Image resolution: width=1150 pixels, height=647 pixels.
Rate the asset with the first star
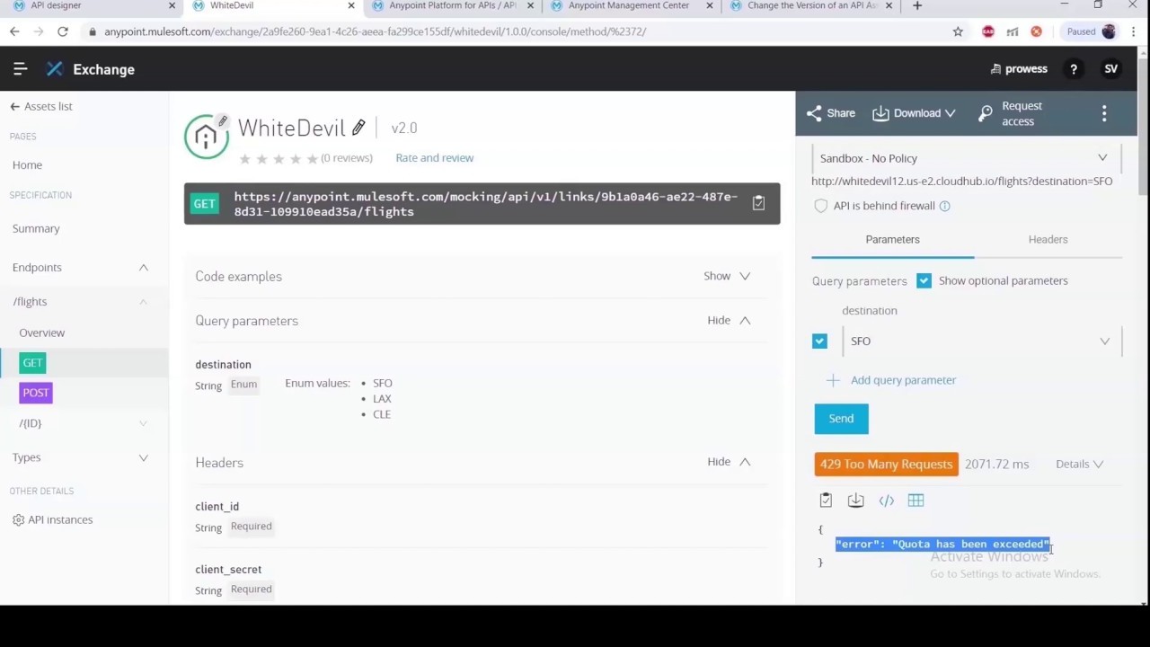[244, 159]
